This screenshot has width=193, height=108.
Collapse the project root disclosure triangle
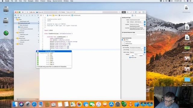tap(15, 18)
